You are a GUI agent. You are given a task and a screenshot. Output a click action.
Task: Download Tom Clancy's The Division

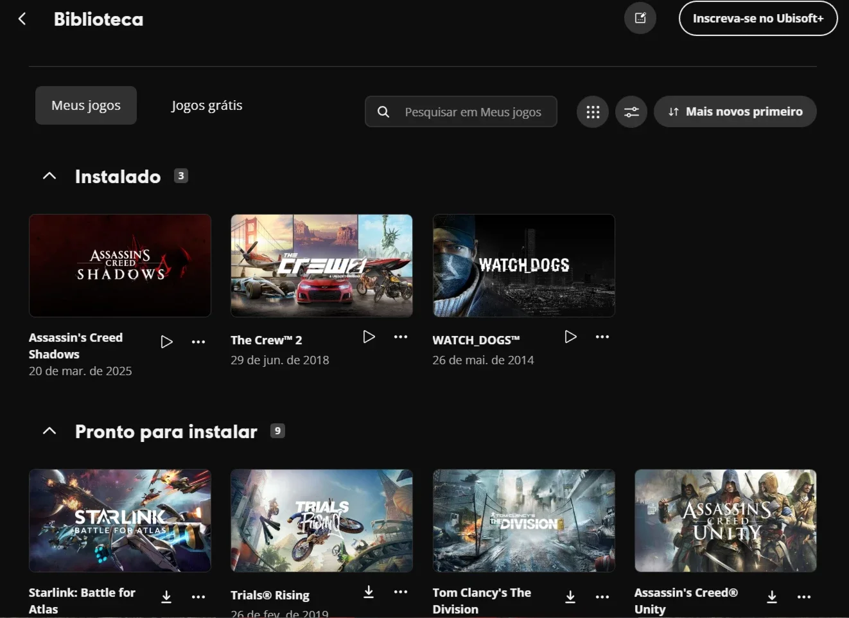tap(570, 597)
